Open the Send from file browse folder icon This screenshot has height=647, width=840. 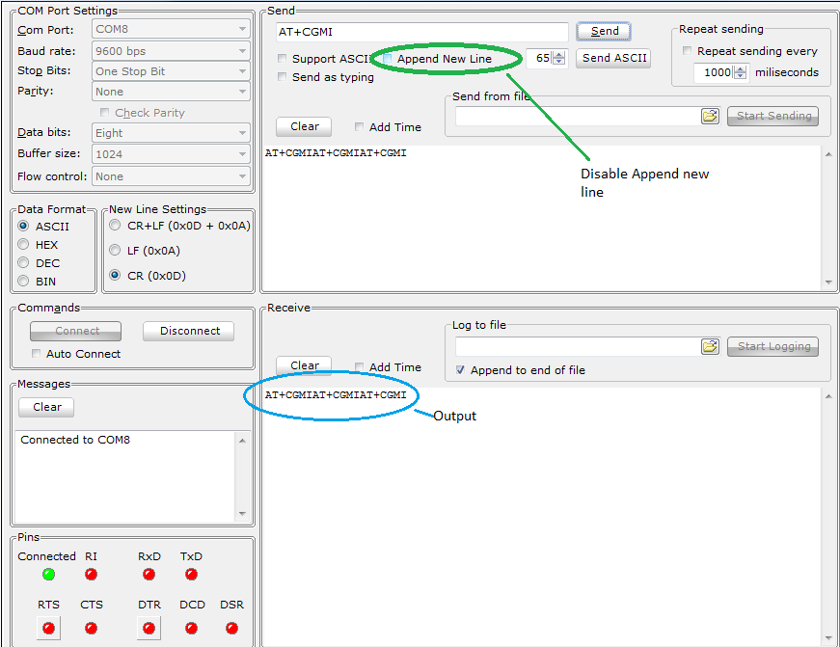click(710, 116)
